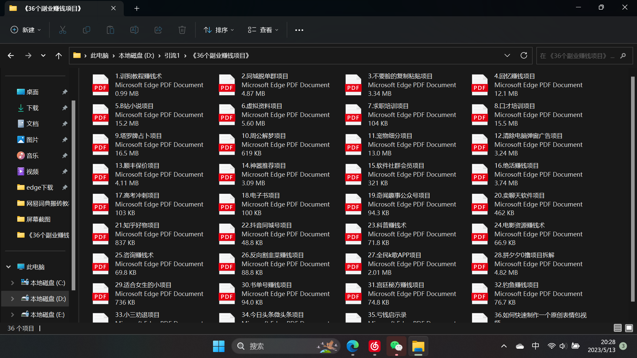Click 引流1 in the address breadcrumb
Viewport: 637px width, 358px height.
pos(172,56)
